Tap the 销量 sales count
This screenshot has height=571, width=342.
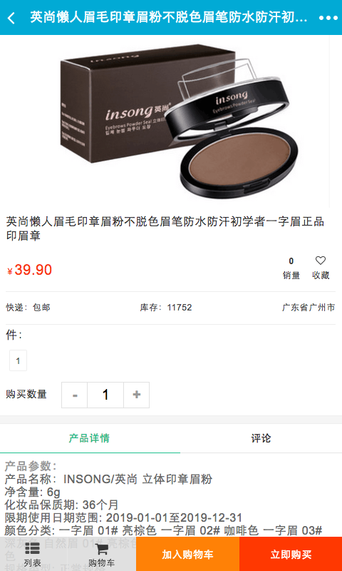[291, 268]
